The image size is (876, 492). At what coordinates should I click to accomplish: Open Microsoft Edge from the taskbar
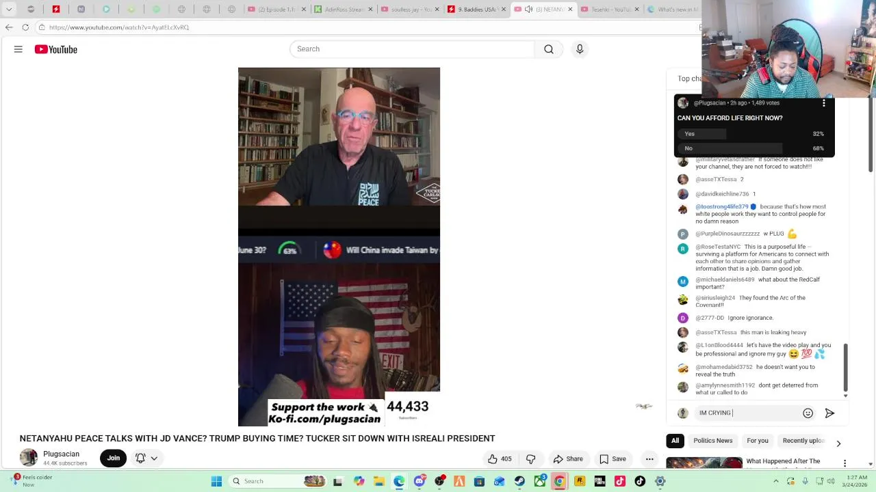[399, 481]
